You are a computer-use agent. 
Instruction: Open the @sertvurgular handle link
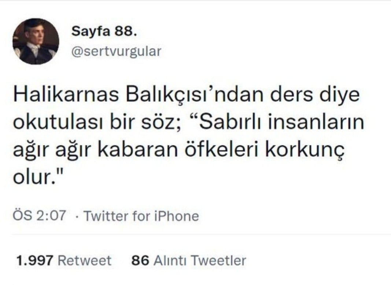click(117, 51)
